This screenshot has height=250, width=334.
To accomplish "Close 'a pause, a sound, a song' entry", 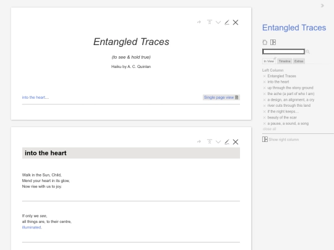I will (264, 123).
